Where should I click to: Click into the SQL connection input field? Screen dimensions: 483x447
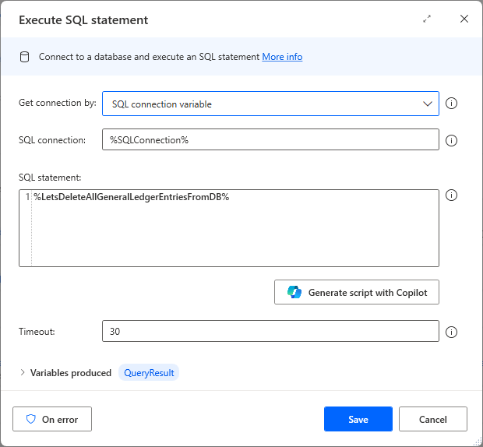[x=270, y=140]
